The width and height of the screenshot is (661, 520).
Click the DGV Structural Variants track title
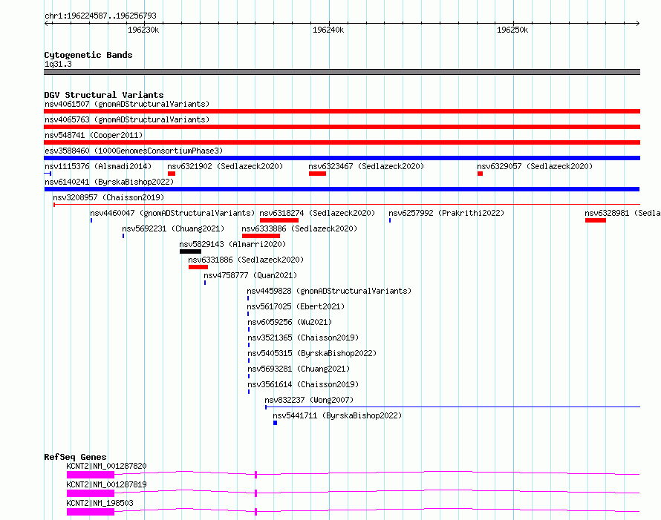tap(104, 95)
